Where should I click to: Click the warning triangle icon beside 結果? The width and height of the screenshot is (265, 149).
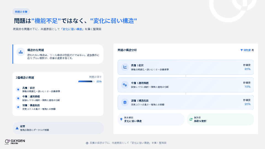17,128
